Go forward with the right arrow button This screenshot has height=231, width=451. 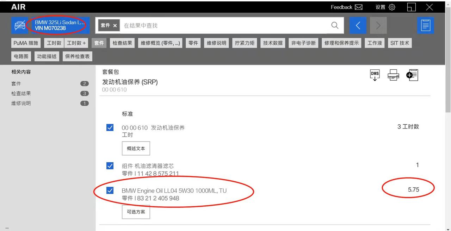378,25
